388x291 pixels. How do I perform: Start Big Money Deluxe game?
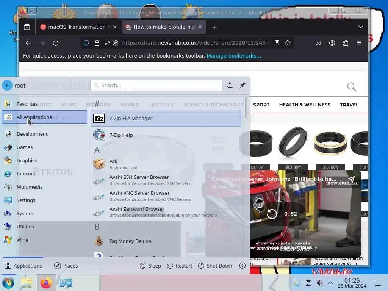click(166, 241)
